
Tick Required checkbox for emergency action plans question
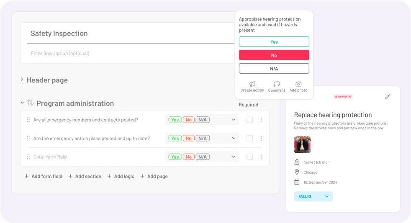tap(249, 138)
